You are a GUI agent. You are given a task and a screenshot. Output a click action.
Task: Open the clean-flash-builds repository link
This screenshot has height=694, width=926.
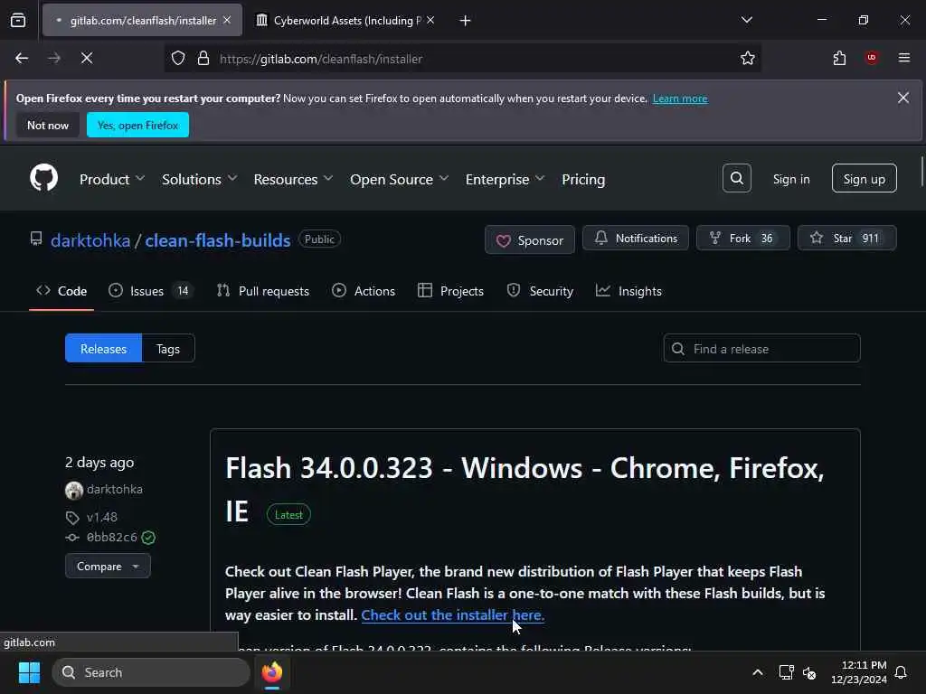(x=218, y=240)
